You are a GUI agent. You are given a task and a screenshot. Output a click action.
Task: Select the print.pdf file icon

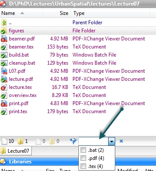(x=4, y=103)
